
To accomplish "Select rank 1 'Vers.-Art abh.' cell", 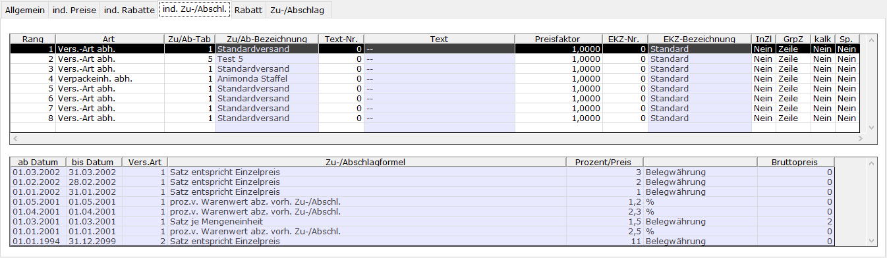I will point(109,49).
